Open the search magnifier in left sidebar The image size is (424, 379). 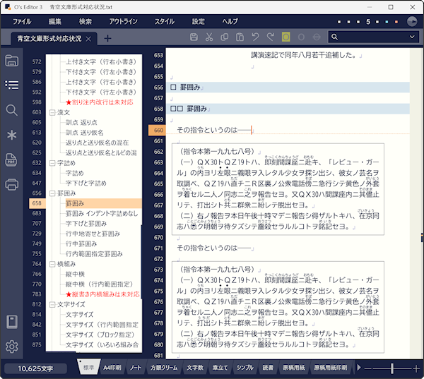tap(11, 110)
